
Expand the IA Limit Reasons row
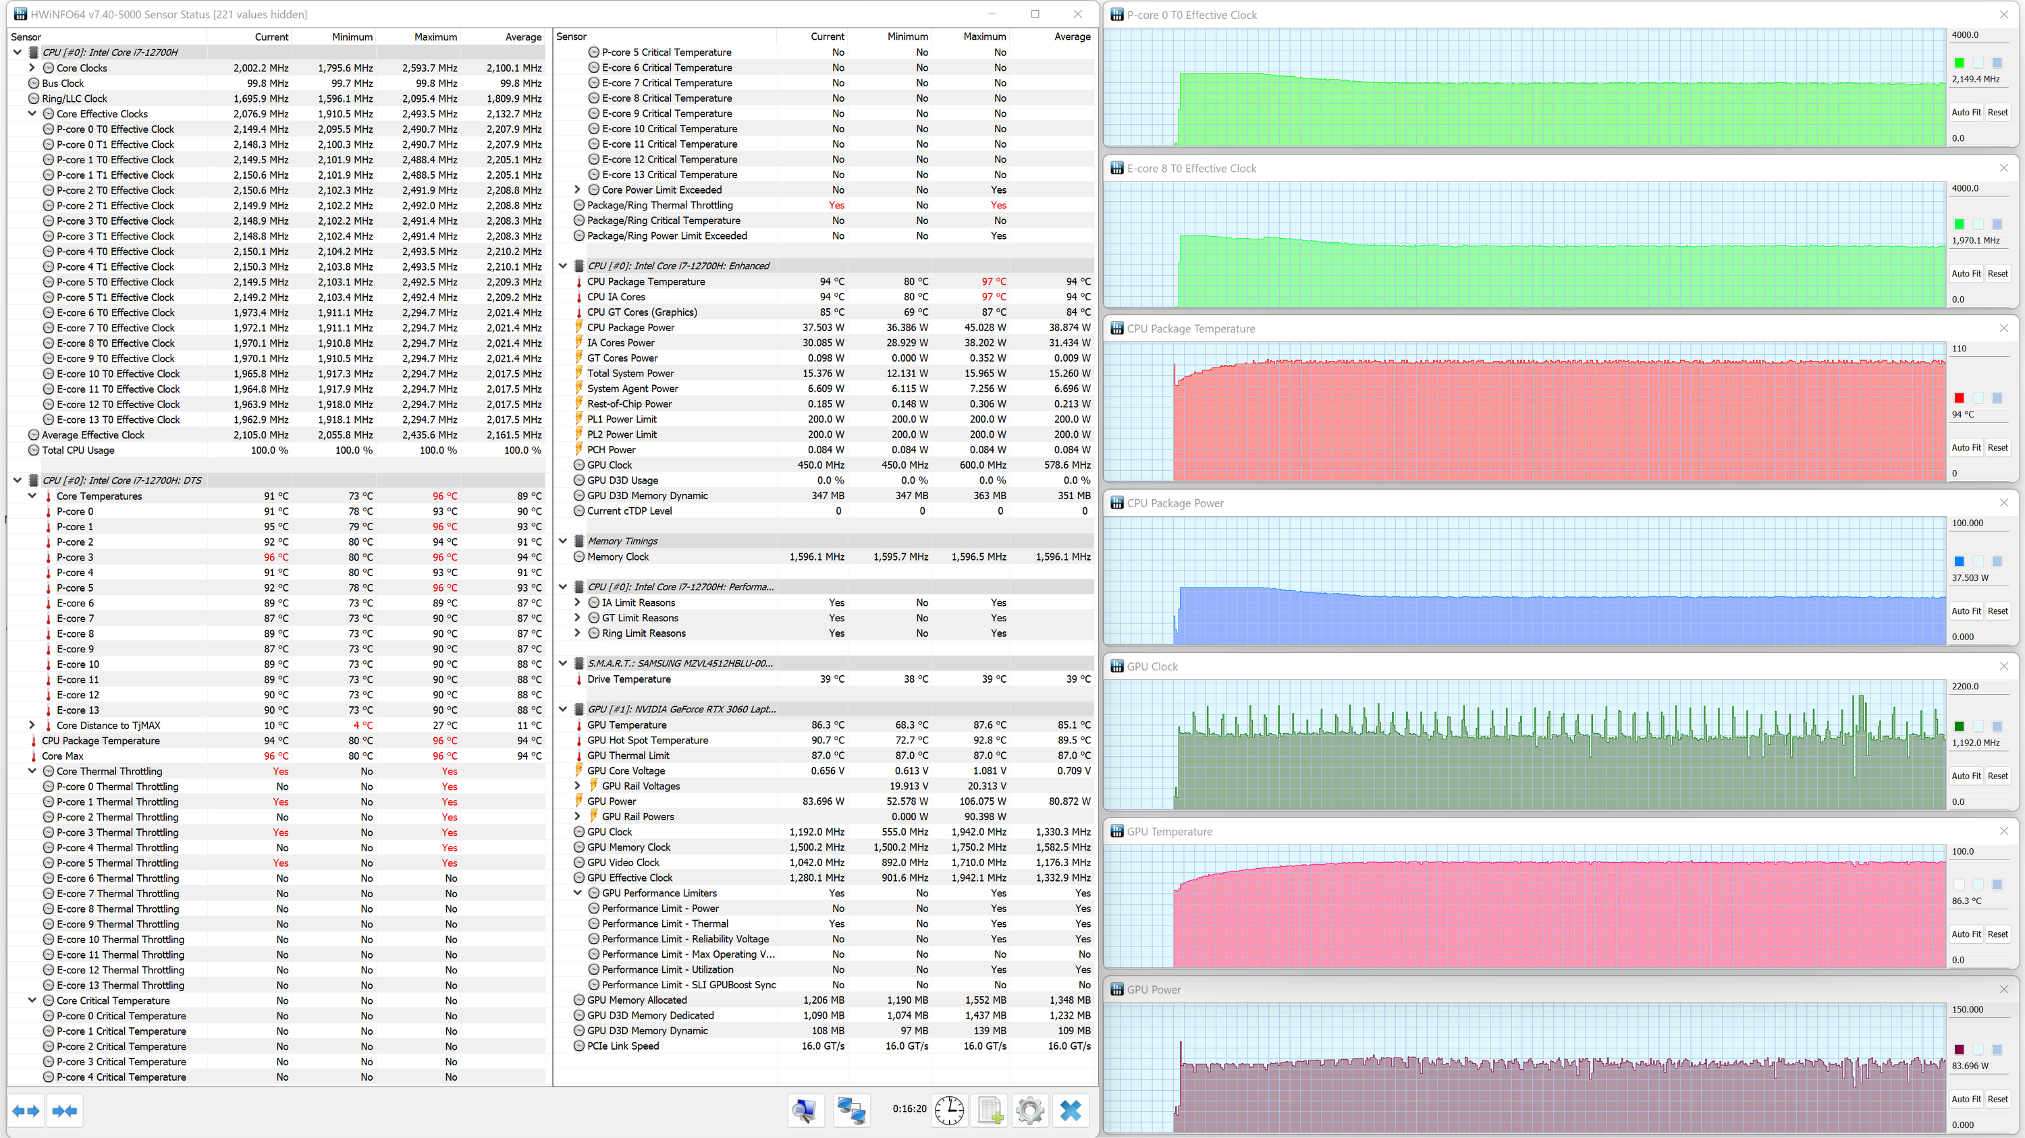point(577,602)
